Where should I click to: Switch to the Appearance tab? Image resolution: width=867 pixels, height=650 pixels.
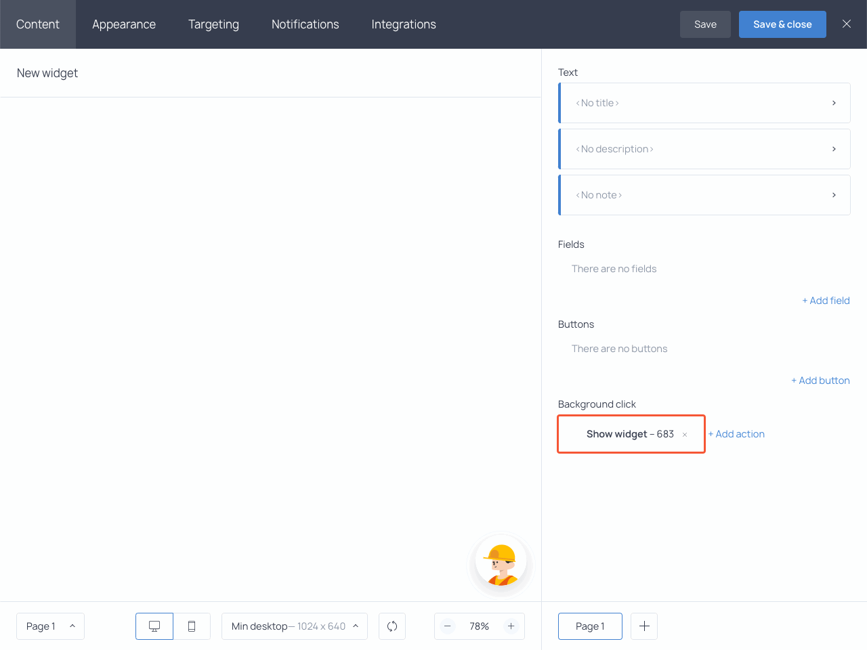pyautogui.click(x=124, y=24)
